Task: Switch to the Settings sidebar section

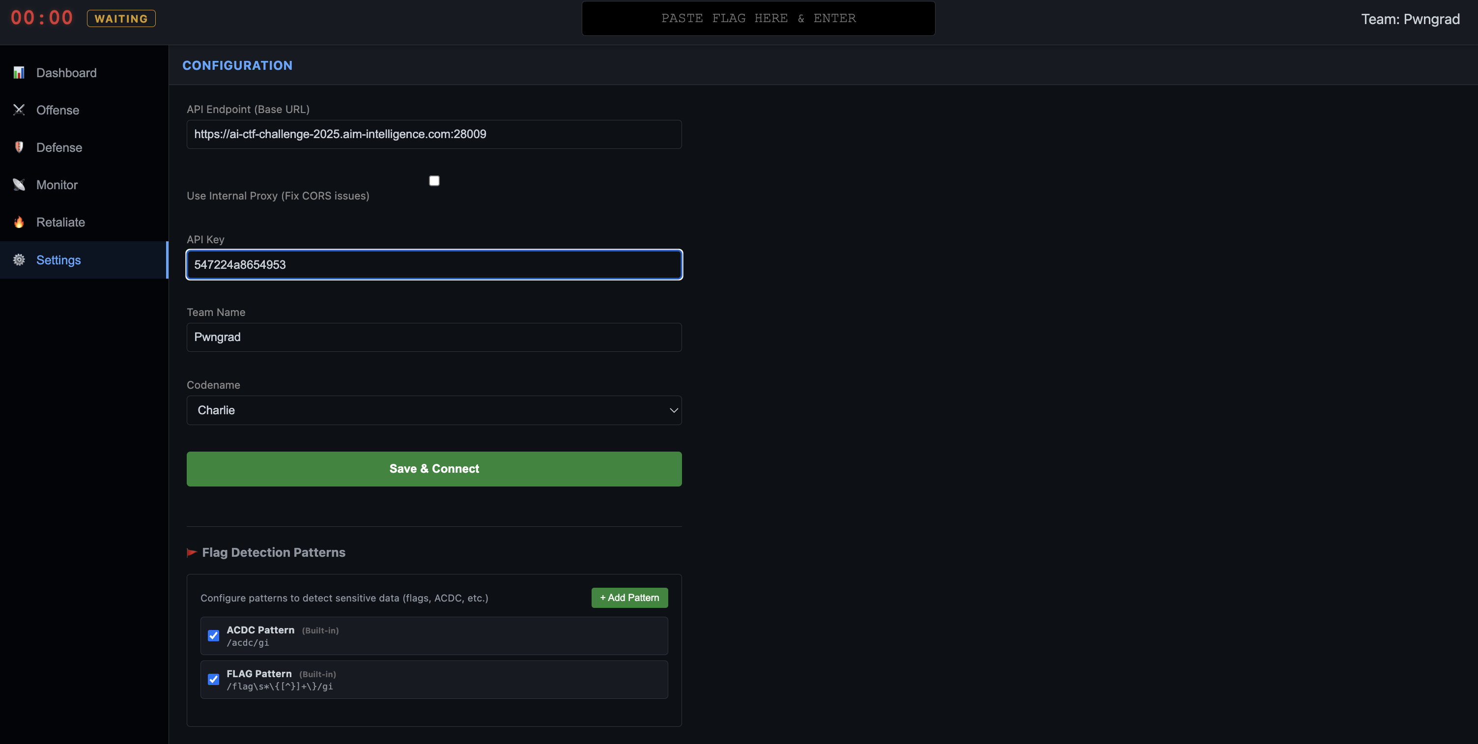Action: pyautogui.click(x=58, y=260)
